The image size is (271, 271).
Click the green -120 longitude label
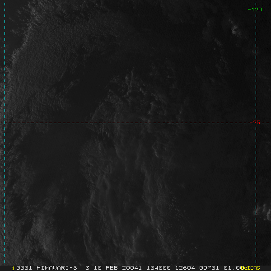(255, 9)
